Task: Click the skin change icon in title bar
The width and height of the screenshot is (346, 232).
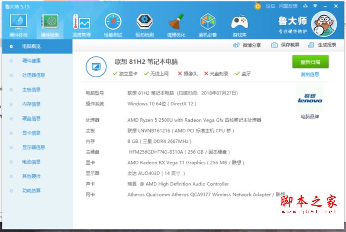Action: pyautogui.click(x=305, y=6)
